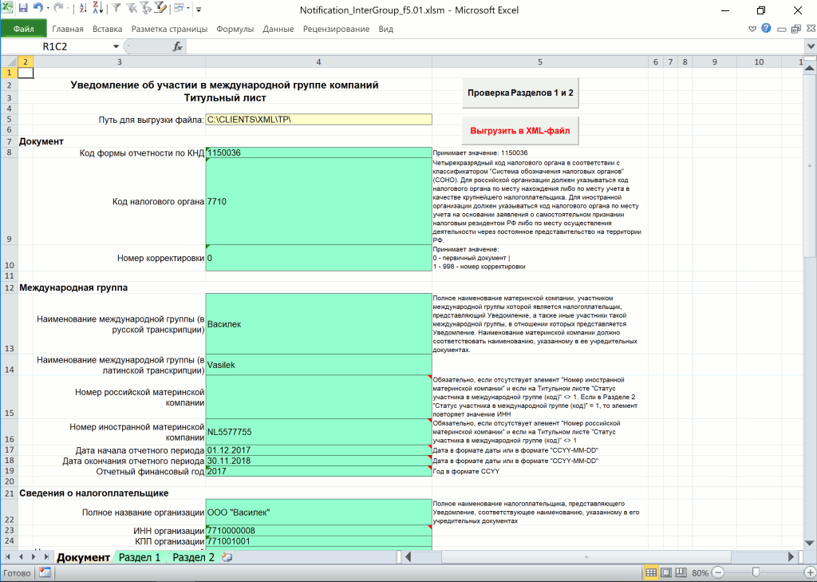This screenshot has width=817, height=582.
Task: Switch to Page Break Preview icon
Action: pos(681,572)
